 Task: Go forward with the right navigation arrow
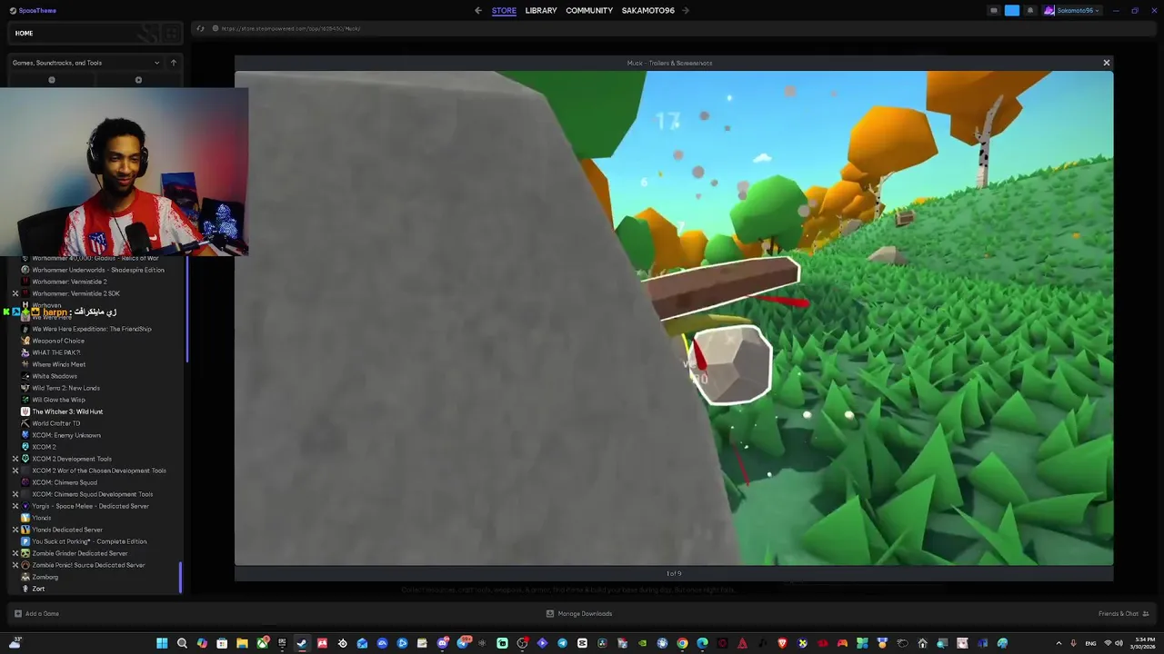(x=686, y=11)
